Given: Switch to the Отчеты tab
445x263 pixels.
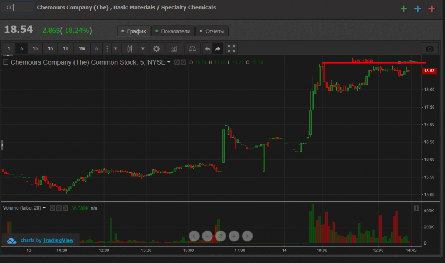Looking at the screenshot, I should click(x=212, y=31).
